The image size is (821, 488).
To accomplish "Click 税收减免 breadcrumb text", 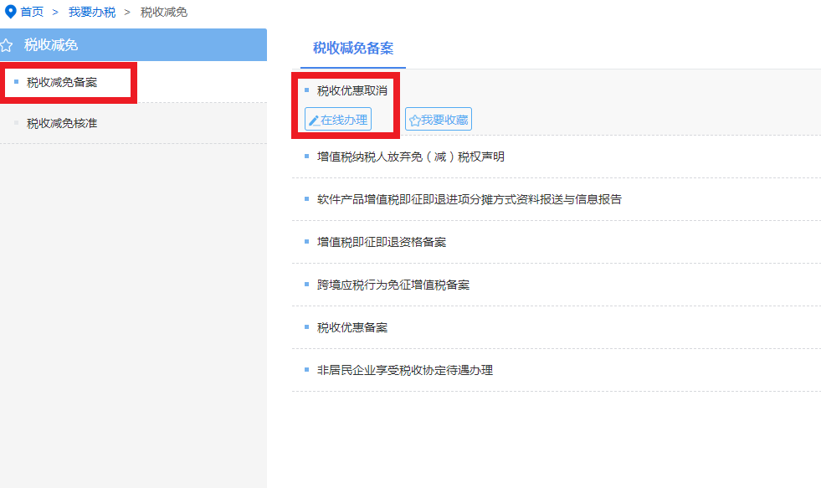I will click(164, 12).
